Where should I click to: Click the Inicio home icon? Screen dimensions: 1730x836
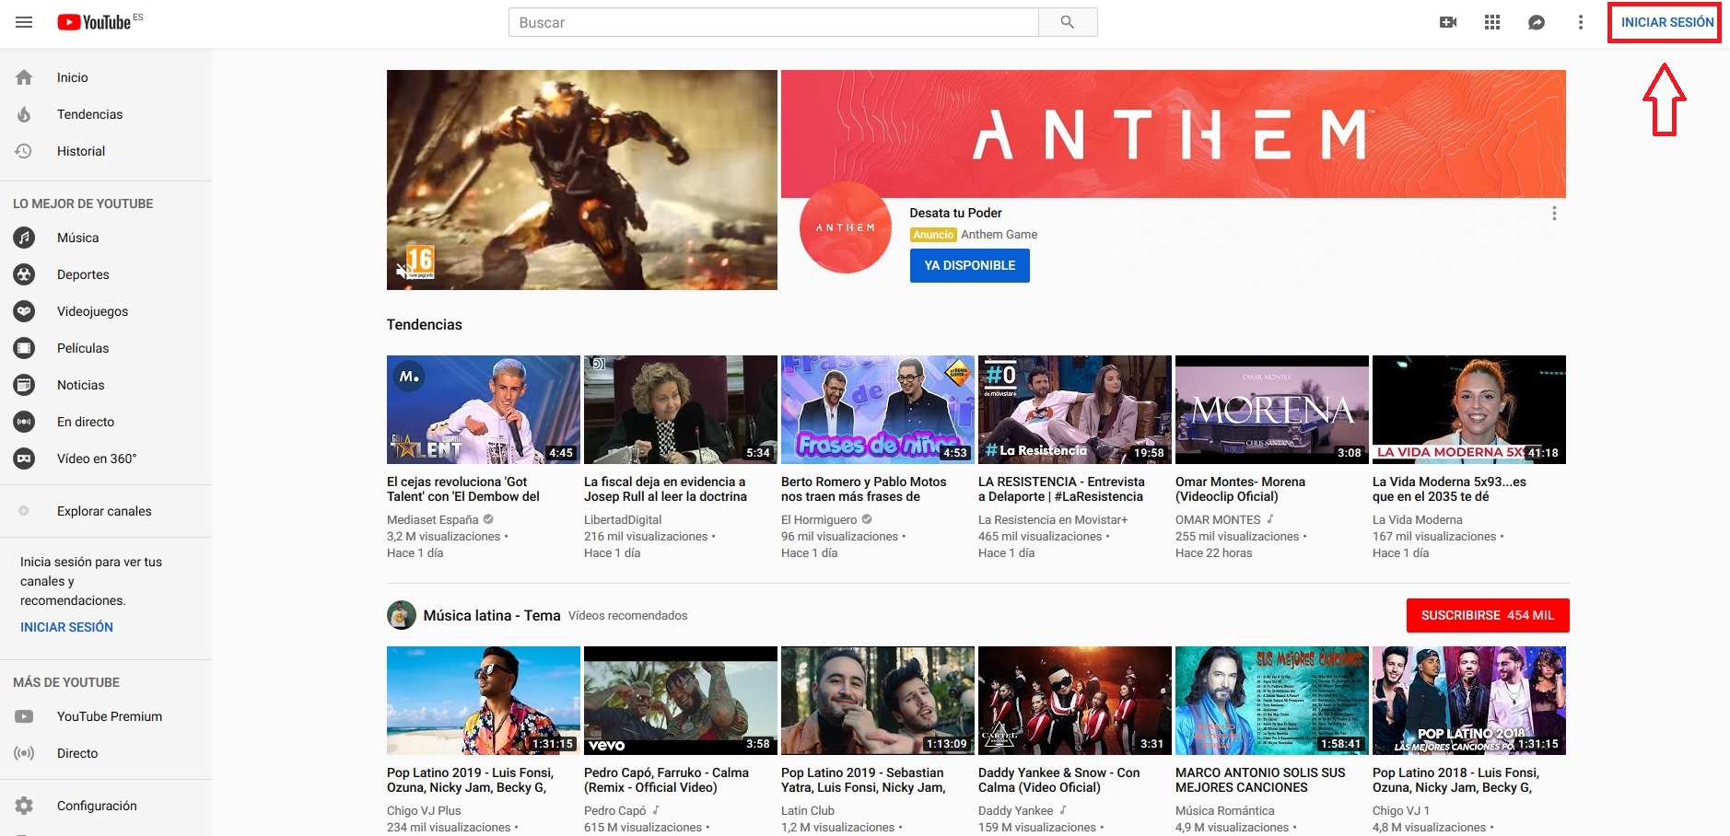pyautogui.click(x=24, y=77)
